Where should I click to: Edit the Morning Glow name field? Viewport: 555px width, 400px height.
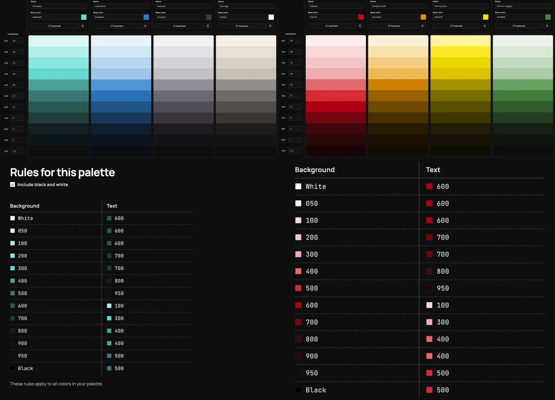point(461,6)
